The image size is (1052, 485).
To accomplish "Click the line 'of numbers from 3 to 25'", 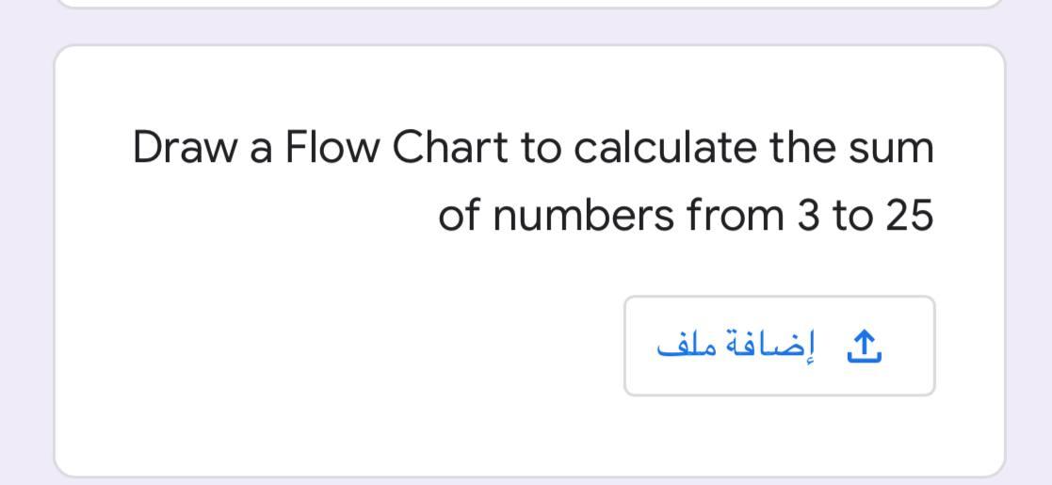I will click(x=686, y=216).
